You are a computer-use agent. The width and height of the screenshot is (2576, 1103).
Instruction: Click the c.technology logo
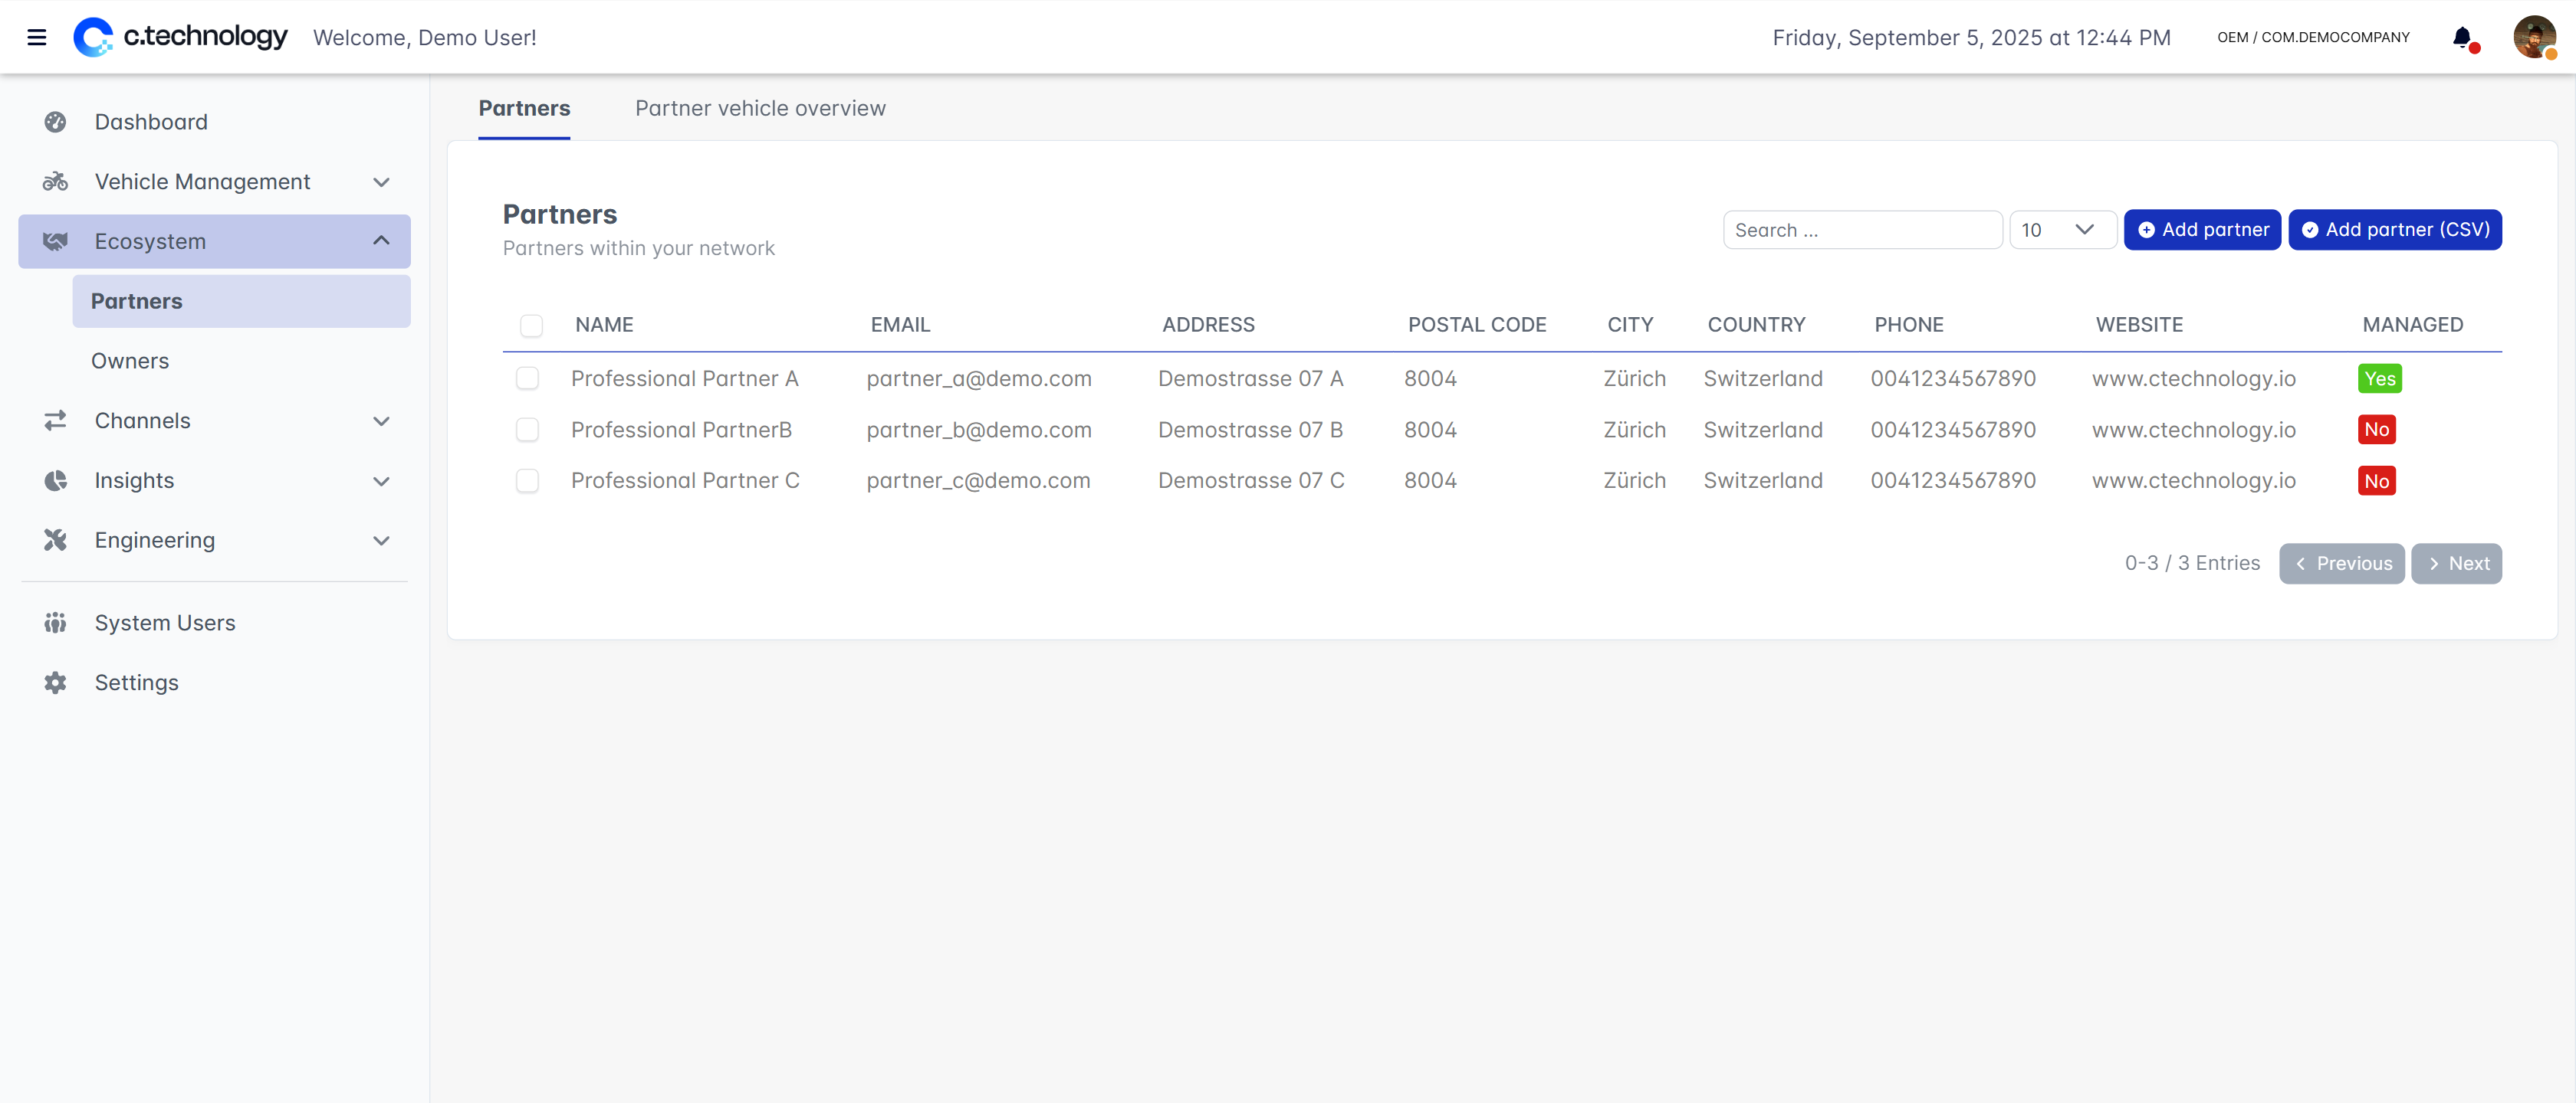tap(181, 37)
